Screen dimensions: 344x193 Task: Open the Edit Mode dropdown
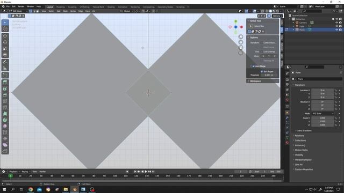pyautogui.click(x=18, y=11)
